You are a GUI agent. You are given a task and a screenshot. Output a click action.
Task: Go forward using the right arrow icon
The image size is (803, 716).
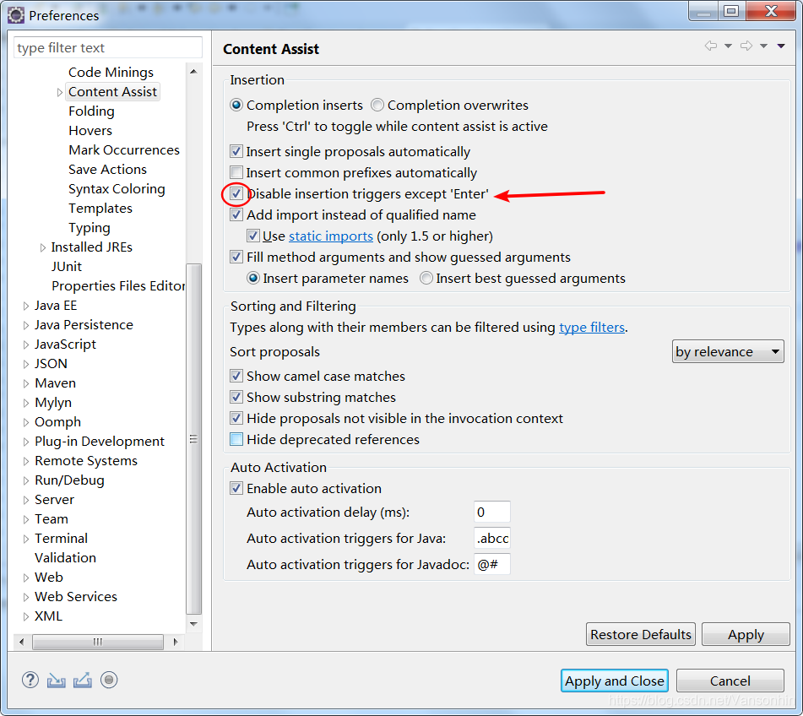tap(746, 46)
